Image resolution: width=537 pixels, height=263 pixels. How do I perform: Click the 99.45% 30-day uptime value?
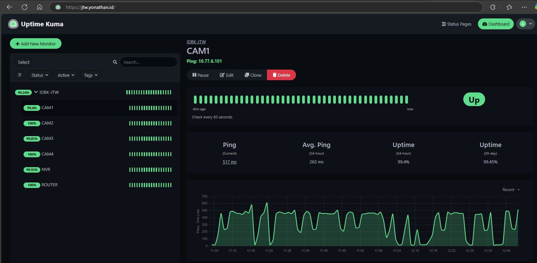(x=490, y=162)
